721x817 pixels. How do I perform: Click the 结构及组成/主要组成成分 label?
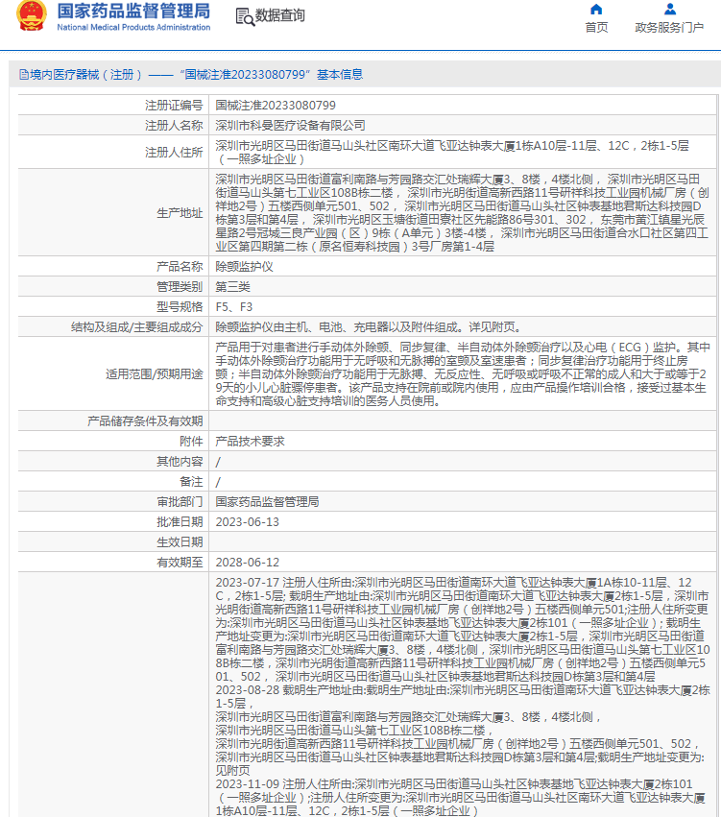(x=137, y=327)
